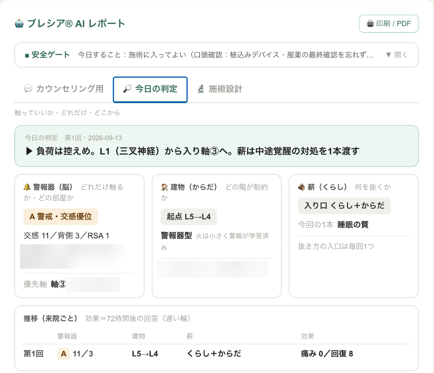Click the printer icon in the 印刷 / PDF button

point(370,24)
